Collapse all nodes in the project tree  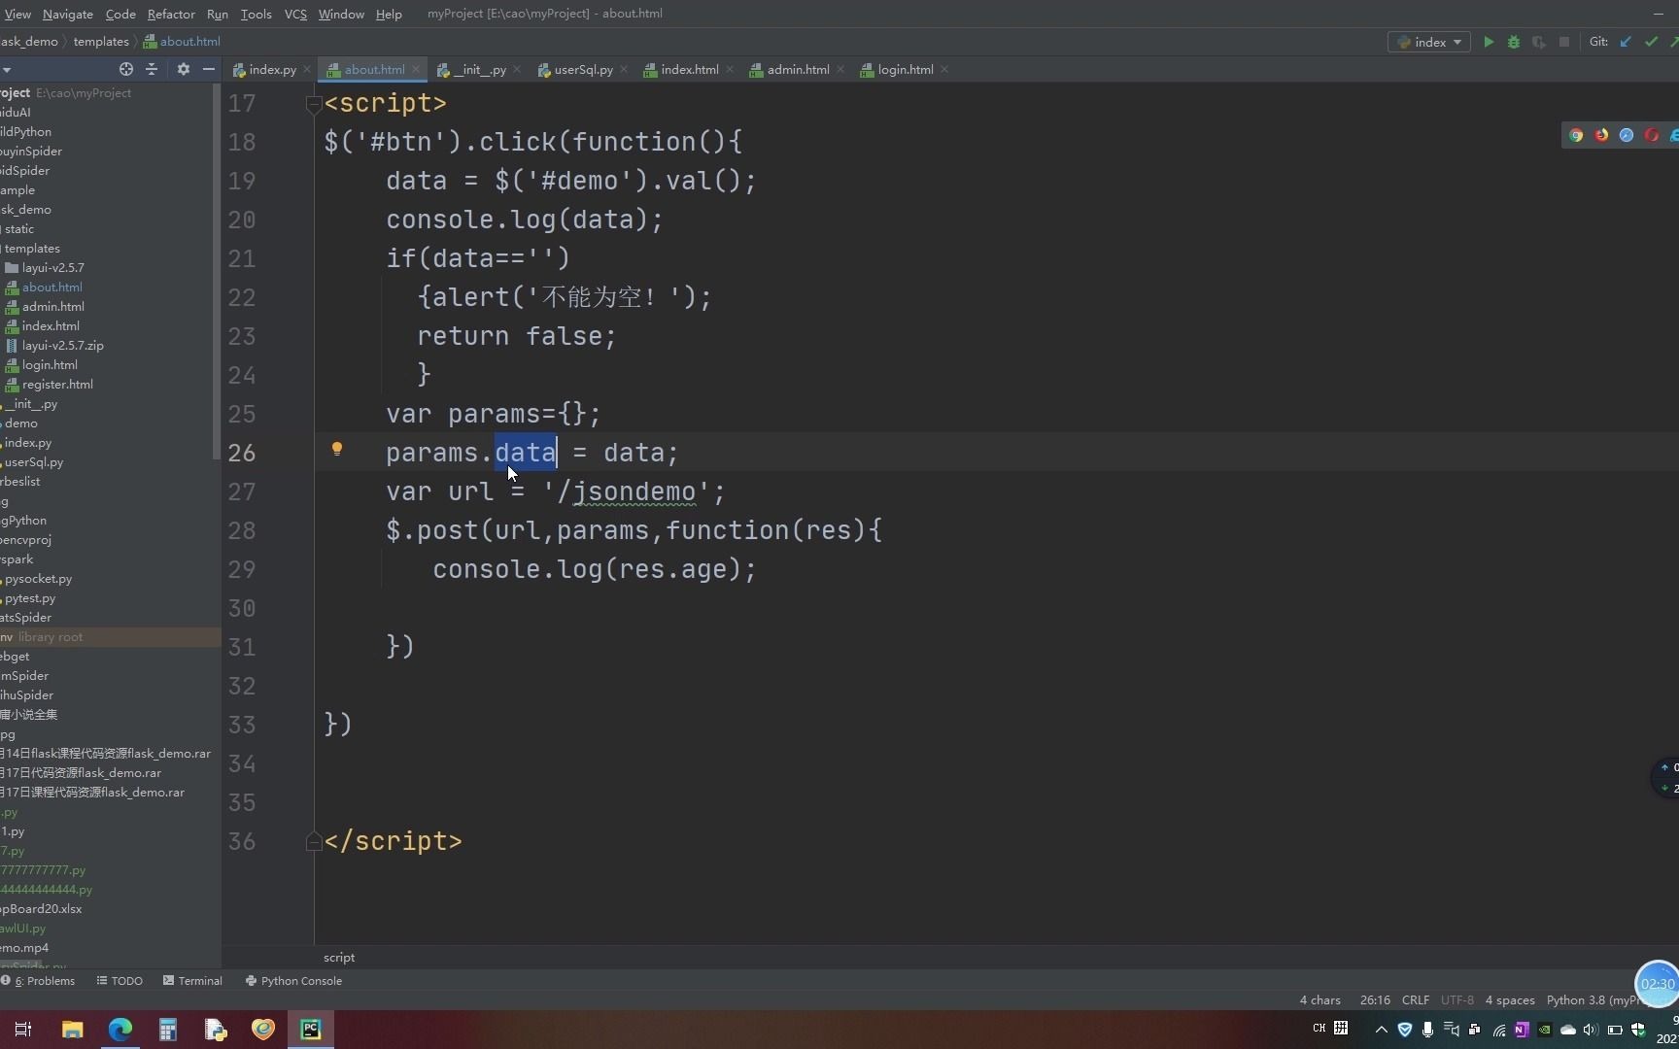click(153, 69)
